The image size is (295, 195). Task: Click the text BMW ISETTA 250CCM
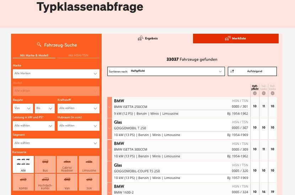(130, 107)
